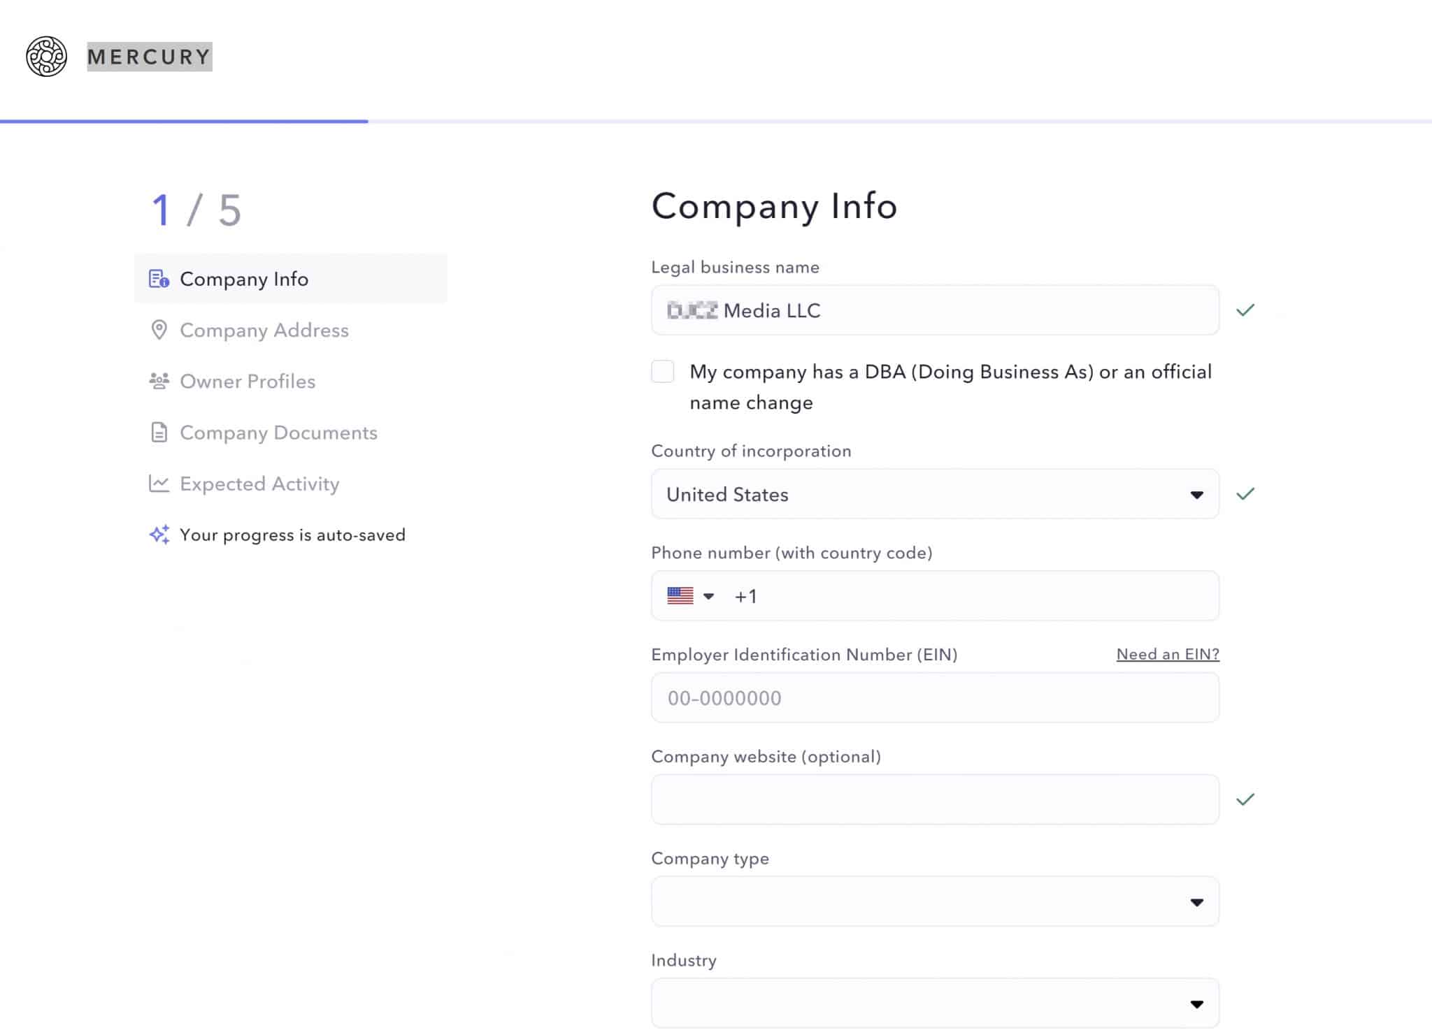Open the Need an EIN? link
Viewport: 1432px width, 1030px height.
point(1168,654)
